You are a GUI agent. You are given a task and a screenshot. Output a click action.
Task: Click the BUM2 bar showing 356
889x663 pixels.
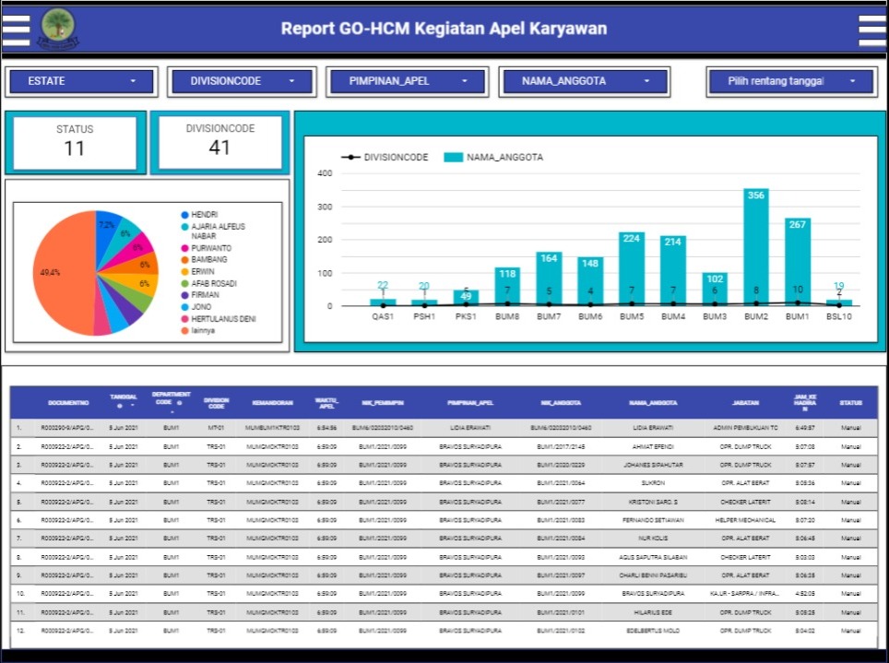[x=756, y=247]
